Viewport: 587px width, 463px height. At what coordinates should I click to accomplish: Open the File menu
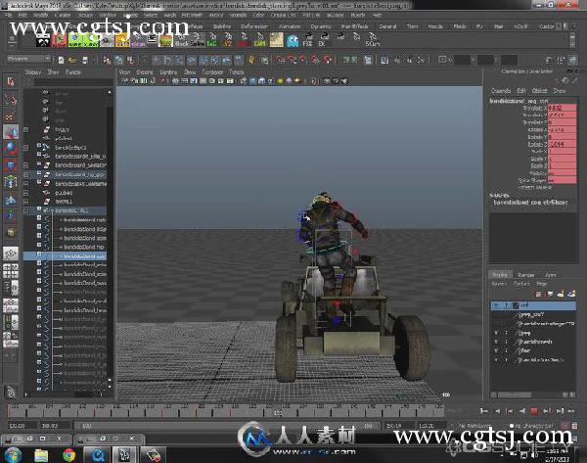pos(9,16)
